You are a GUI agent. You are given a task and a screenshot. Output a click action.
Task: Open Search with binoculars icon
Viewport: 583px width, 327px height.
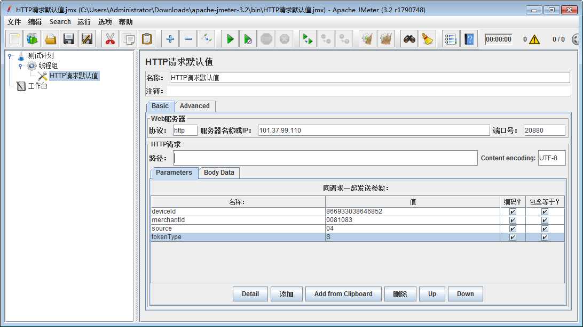point(409,39)
